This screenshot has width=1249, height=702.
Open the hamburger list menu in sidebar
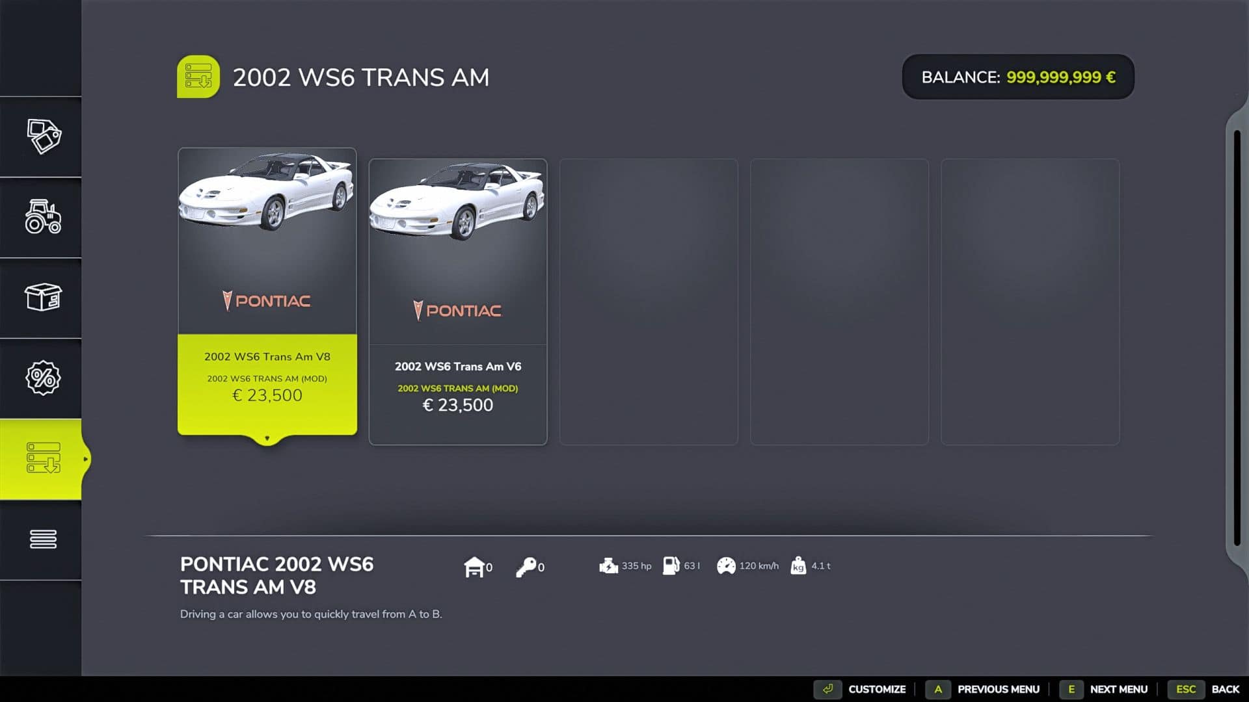tap(43, 539)
